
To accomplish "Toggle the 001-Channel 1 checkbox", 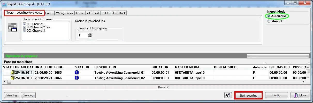I will pos(25,24).
